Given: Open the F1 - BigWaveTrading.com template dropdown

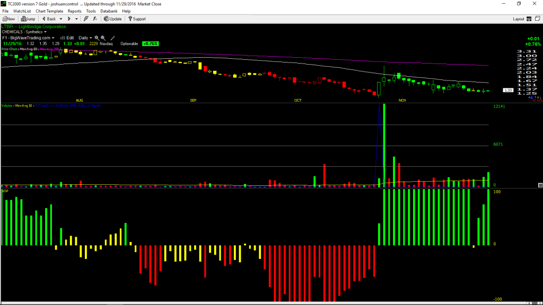Looking at the screenshot, I should click(29, 38).
